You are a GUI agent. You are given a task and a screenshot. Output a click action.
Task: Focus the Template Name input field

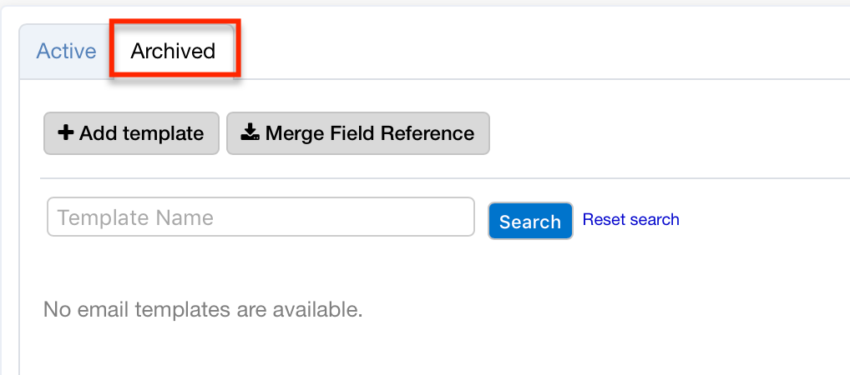point(261,217)
